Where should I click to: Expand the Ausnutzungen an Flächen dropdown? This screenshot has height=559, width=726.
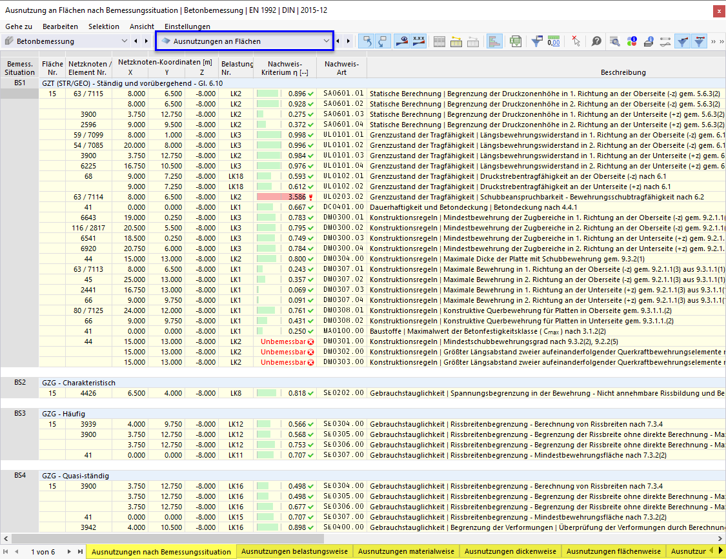(327, 41)
